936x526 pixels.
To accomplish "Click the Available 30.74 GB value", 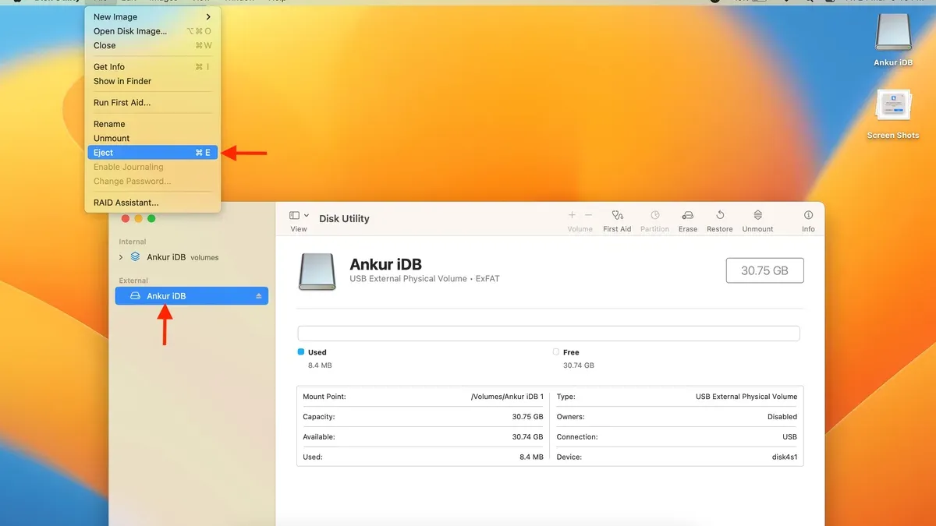I will point(527,437).
